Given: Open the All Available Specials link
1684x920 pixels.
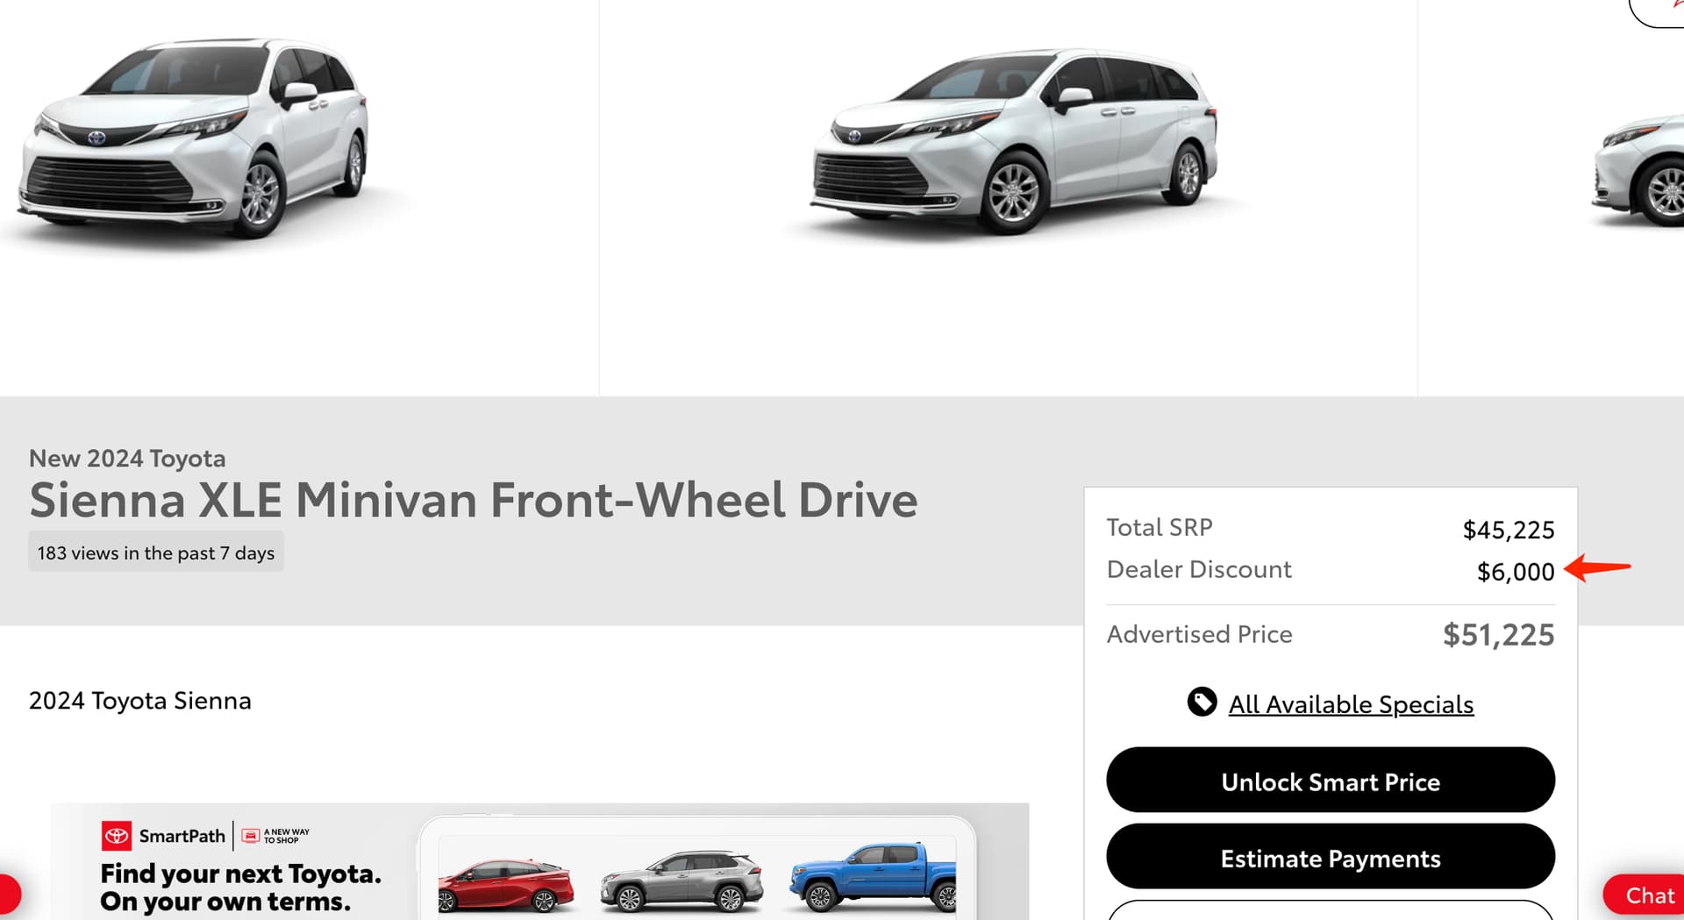Looking at the screenshot, I should coord(1351,704).
